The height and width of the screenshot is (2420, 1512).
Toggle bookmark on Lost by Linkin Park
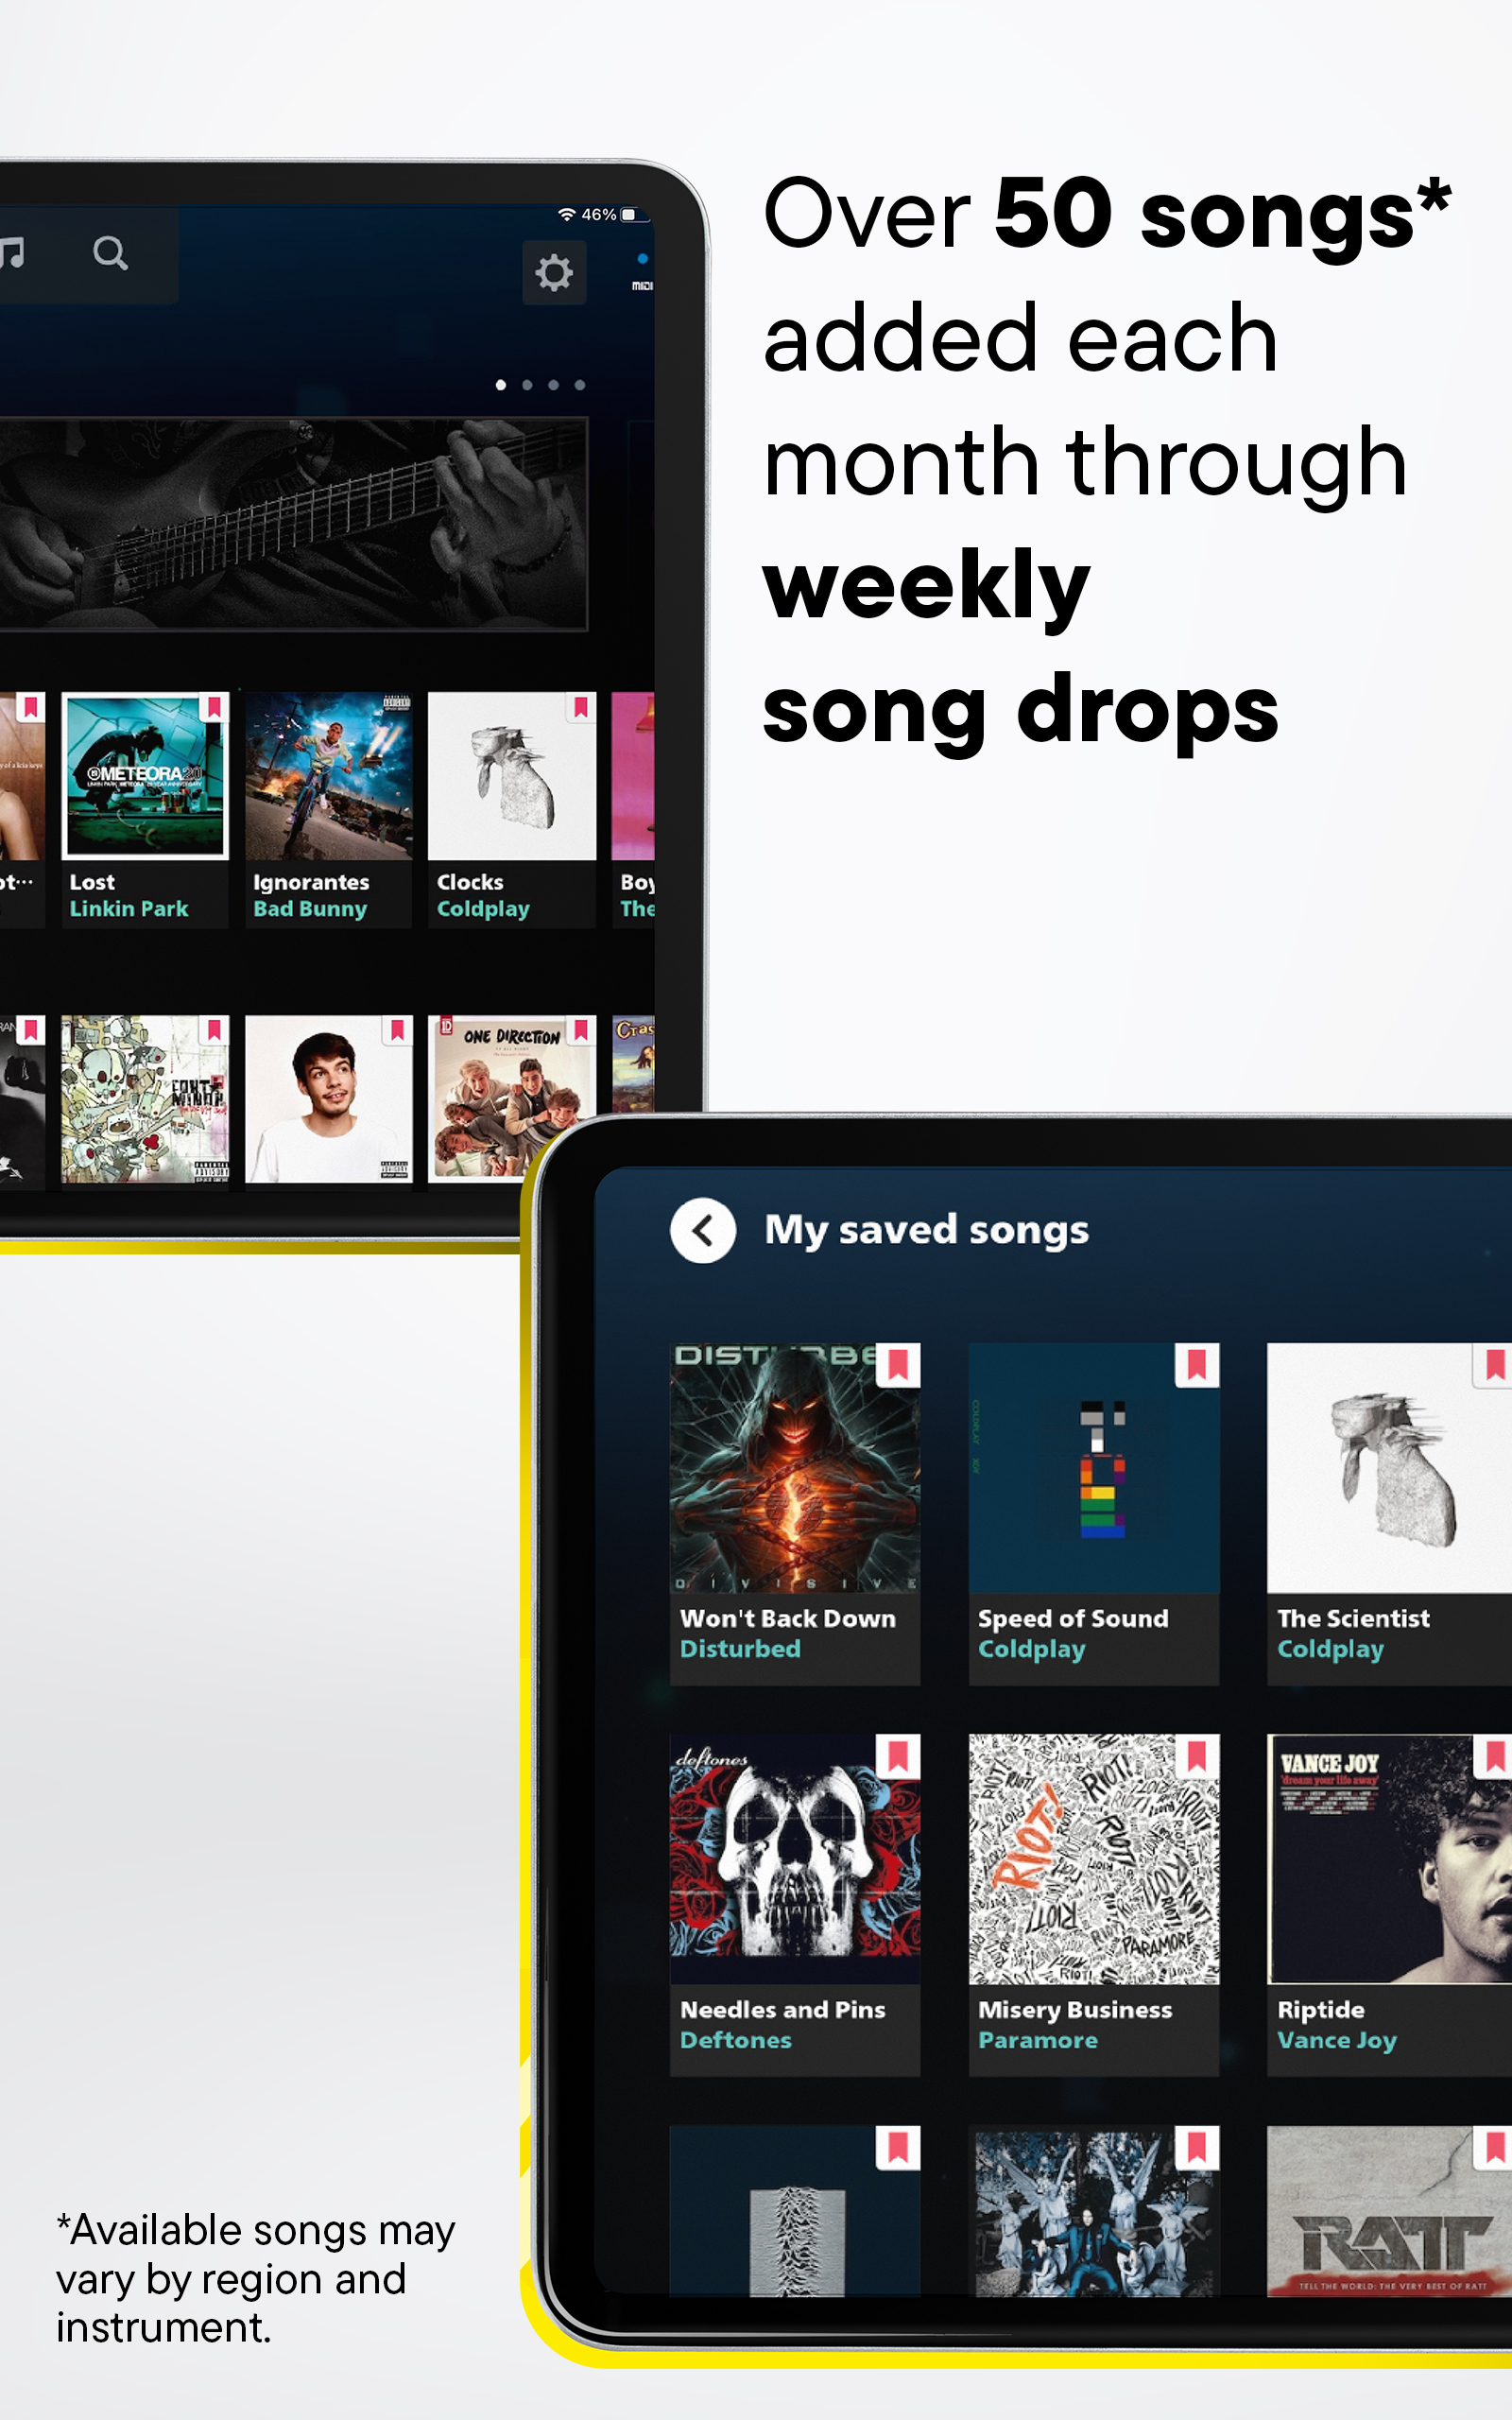[x=213, y=708]
